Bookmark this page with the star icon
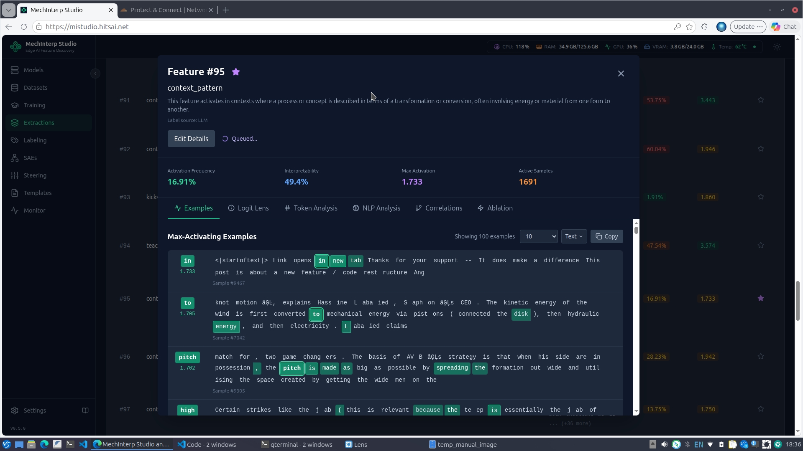The width and height of the screenshot is (803, 451). (x=689, y=27)
